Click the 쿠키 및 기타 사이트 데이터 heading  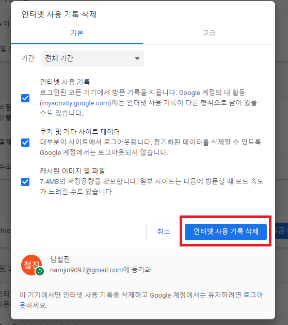(79, 132)
